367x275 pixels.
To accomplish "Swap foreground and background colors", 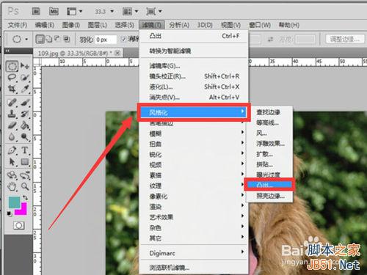I will tap(25, 197).
